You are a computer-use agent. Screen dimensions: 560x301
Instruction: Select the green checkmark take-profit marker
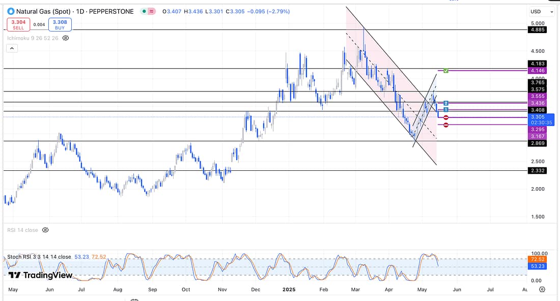[446, 70]
